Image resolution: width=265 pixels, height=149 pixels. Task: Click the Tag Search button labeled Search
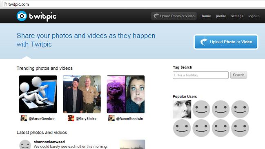tap(238, 75)
